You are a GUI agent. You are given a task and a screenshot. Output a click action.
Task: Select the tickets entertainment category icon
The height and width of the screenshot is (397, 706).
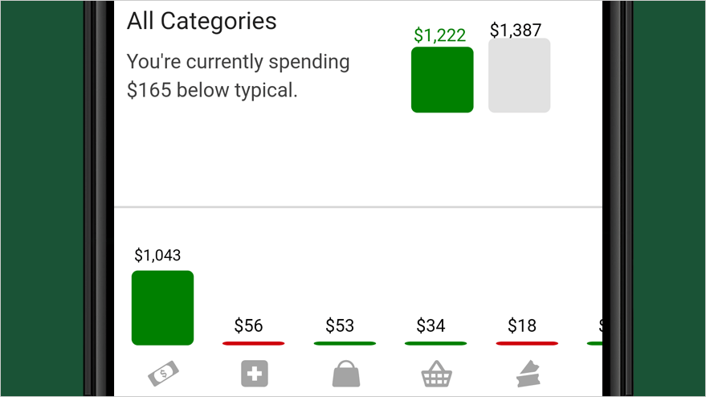528,374
